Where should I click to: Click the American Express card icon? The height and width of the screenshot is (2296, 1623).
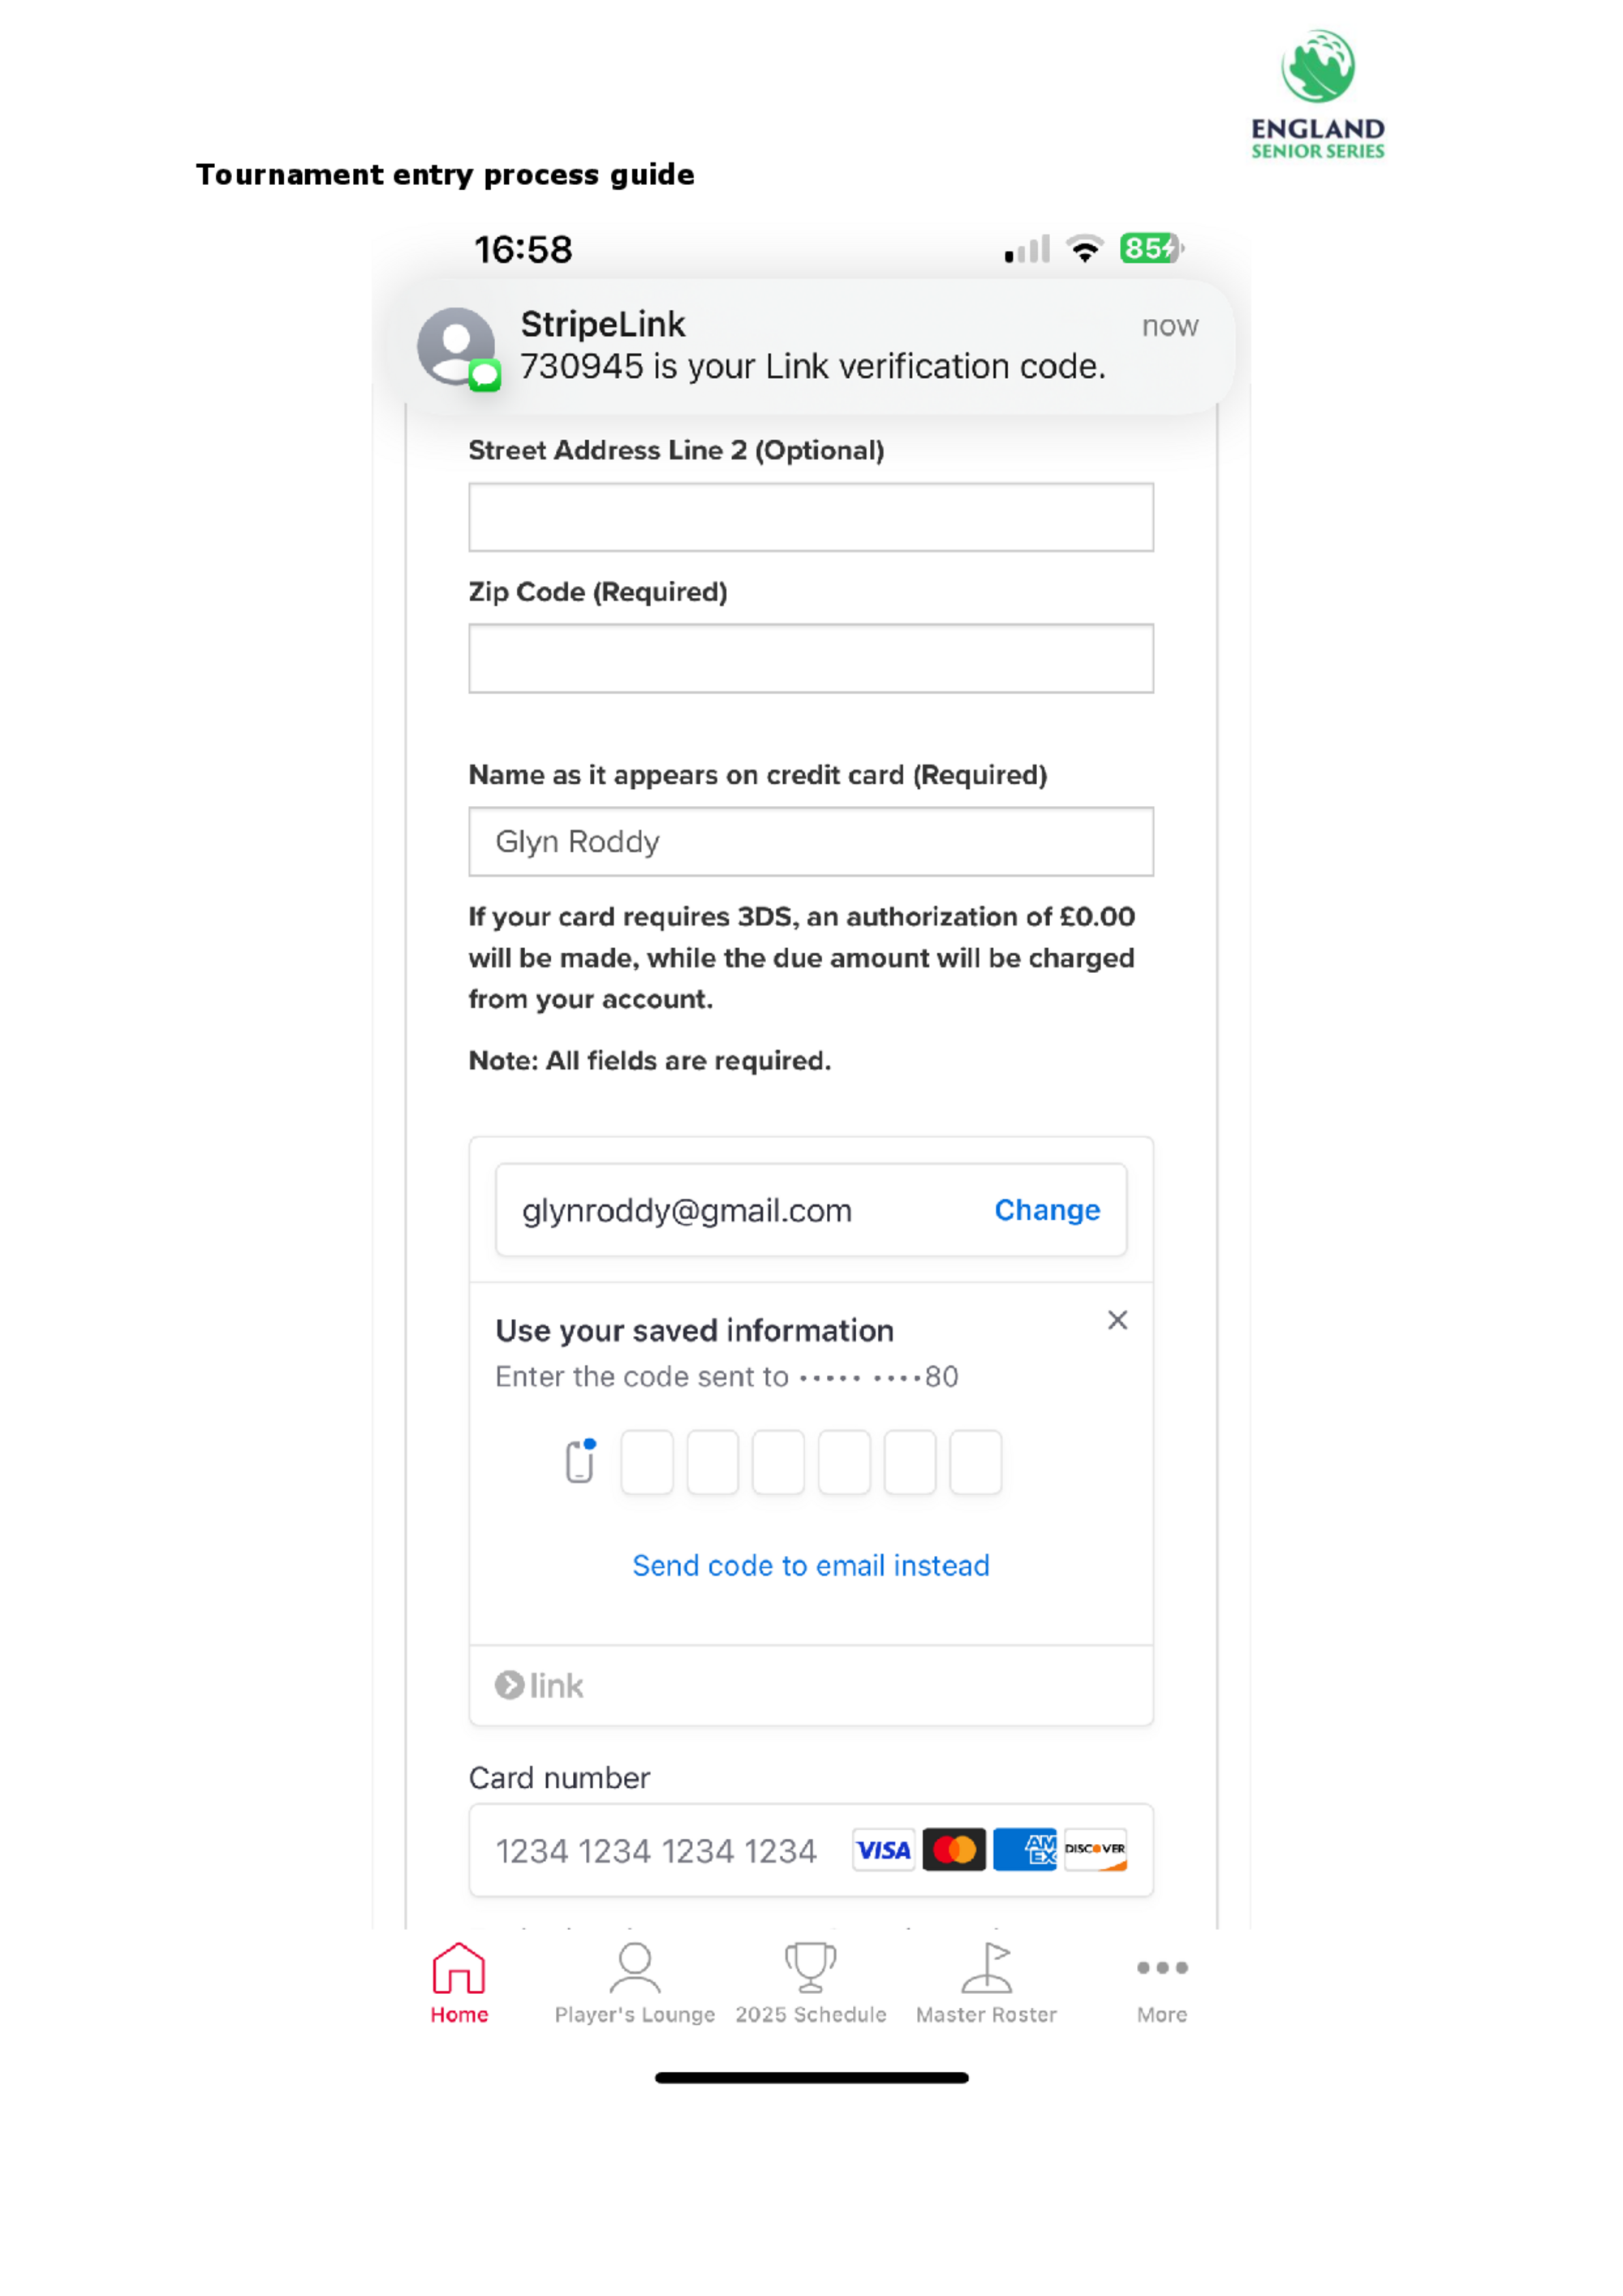coord(1025,1850)
